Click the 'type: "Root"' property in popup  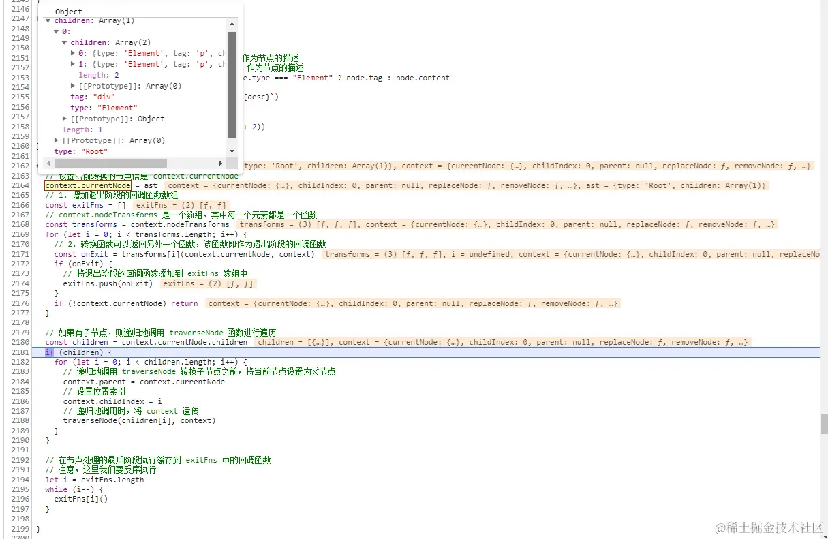[x=81, y=152]
